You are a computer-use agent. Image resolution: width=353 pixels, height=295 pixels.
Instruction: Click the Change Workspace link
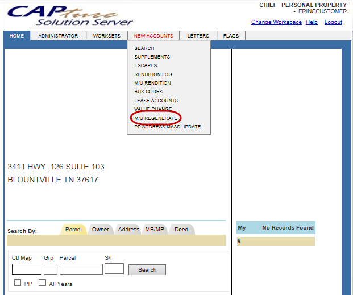[x=276, y=22]
